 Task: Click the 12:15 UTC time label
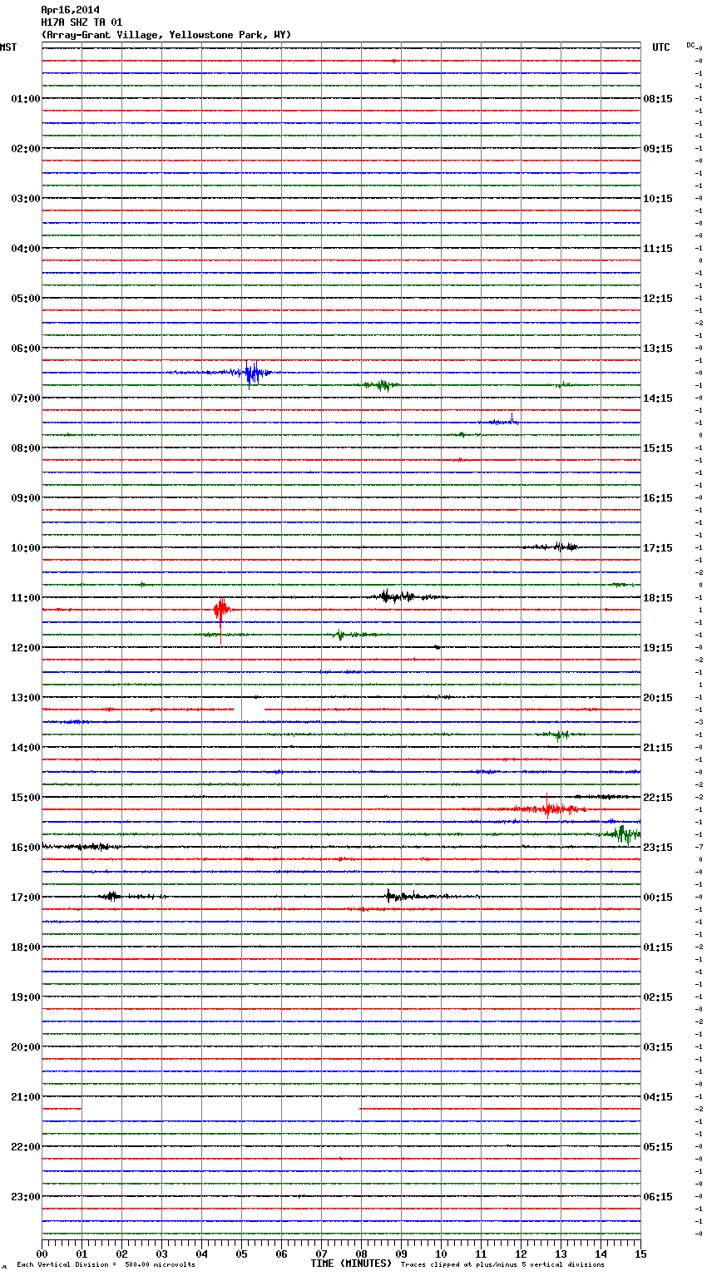tap(658, 299)
